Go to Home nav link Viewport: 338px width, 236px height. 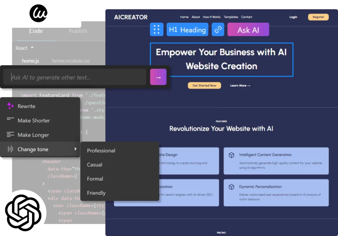click(x=184, y=17)
